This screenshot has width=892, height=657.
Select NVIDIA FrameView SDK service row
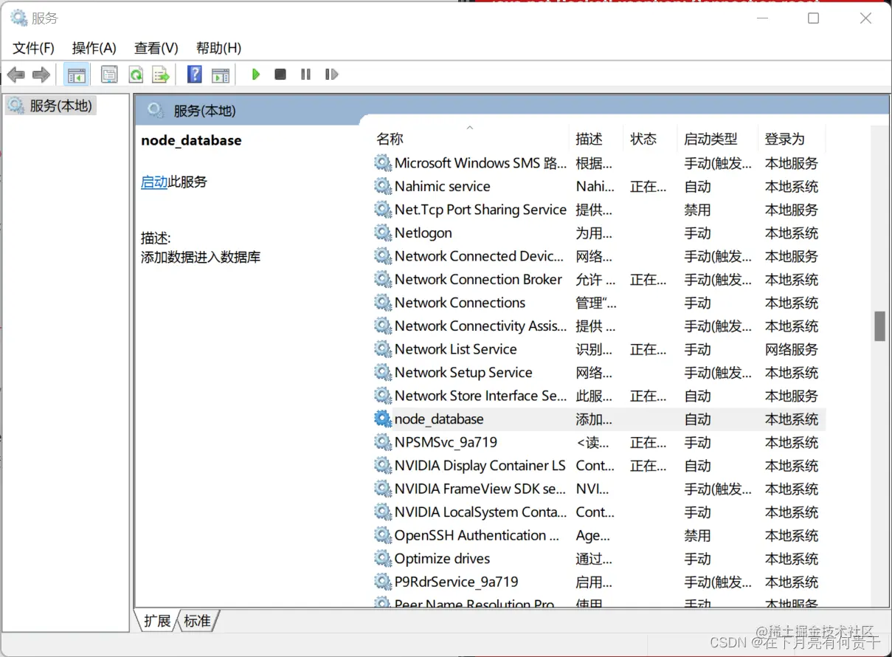(599, 489)
